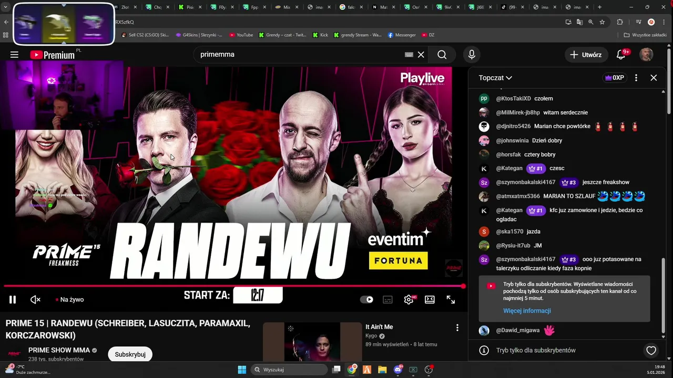Unmute the video player
The image size is (673, 378).
(35, 299)
